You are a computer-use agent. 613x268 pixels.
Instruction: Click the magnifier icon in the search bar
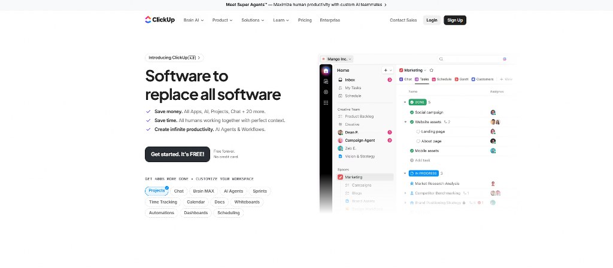click(441, 59)
